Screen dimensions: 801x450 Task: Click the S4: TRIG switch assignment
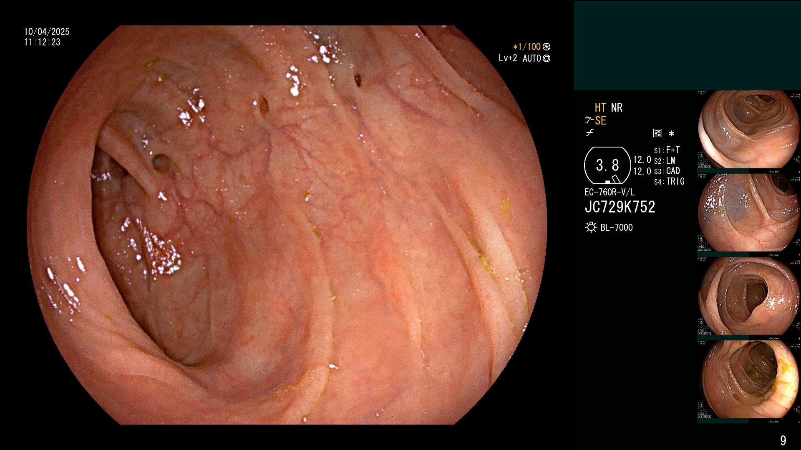pyautogui.click(x=669, y=181)
